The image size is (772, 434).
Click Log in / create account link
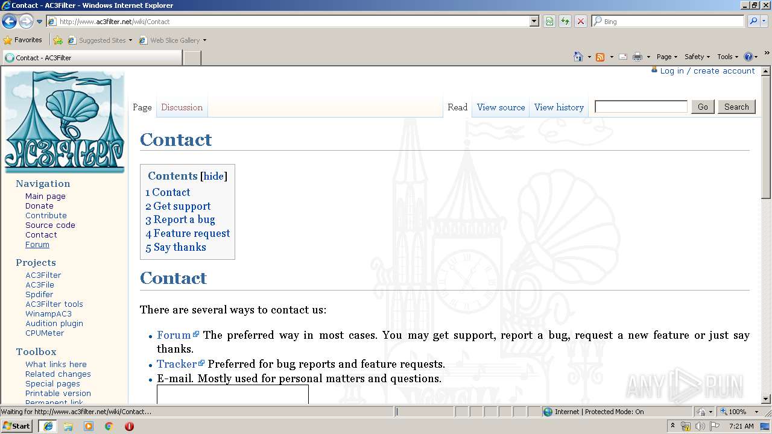707,71
